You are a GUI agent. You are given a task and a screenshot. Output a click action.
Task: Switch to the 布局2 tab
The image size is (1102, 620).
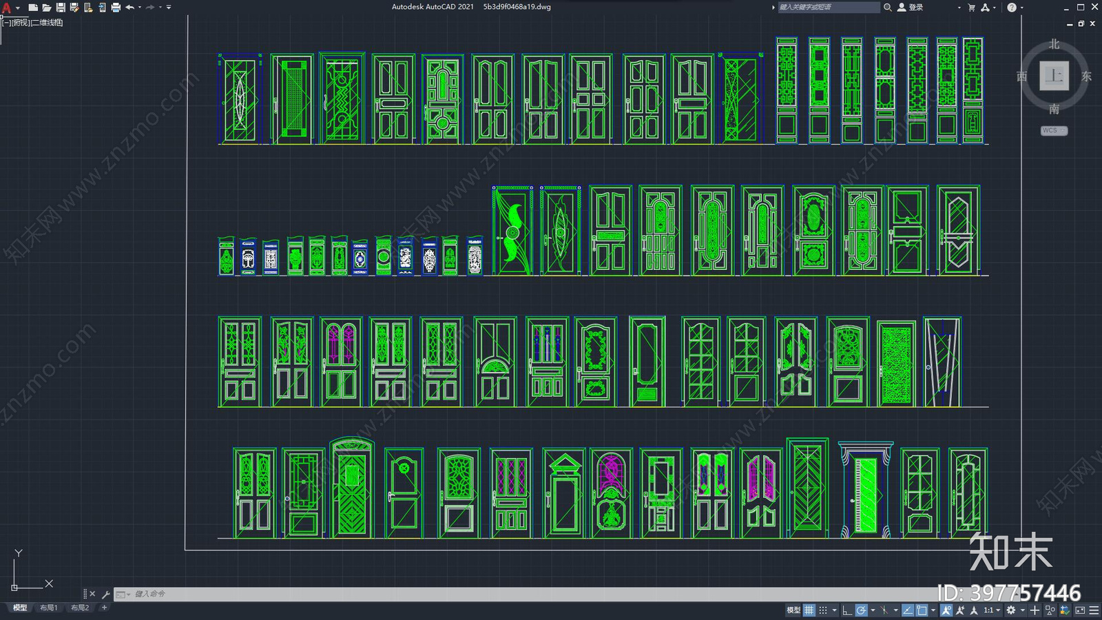coord(80,608)
